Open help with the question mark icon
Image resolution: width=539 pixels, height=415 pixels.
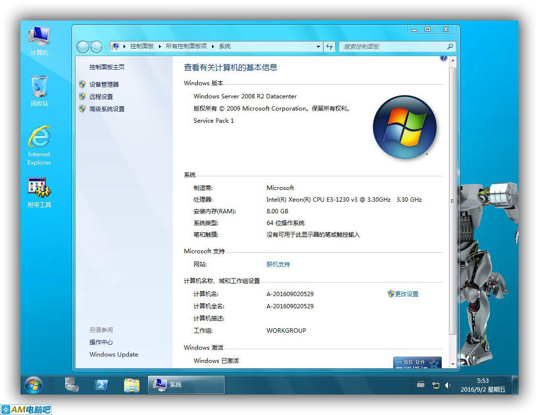444,58
